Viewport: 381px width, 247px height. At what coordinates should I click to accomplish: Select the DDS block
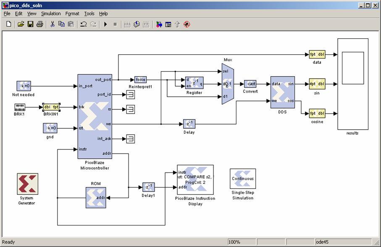pos(283,92)
